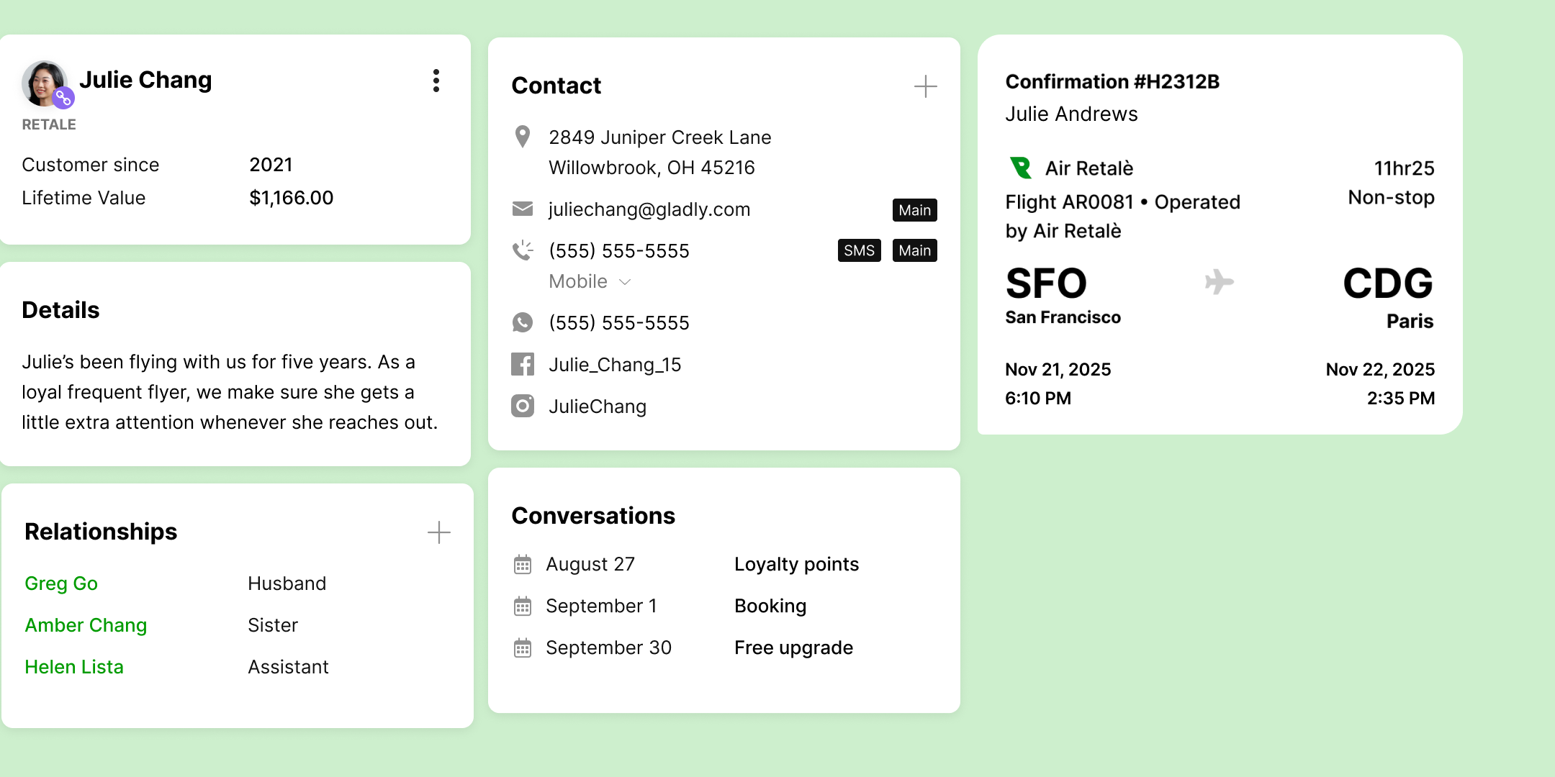Open the three-dot menu on Julie Chang card
The width and height of the screenshot is (1555, 777).
(437, 81)
